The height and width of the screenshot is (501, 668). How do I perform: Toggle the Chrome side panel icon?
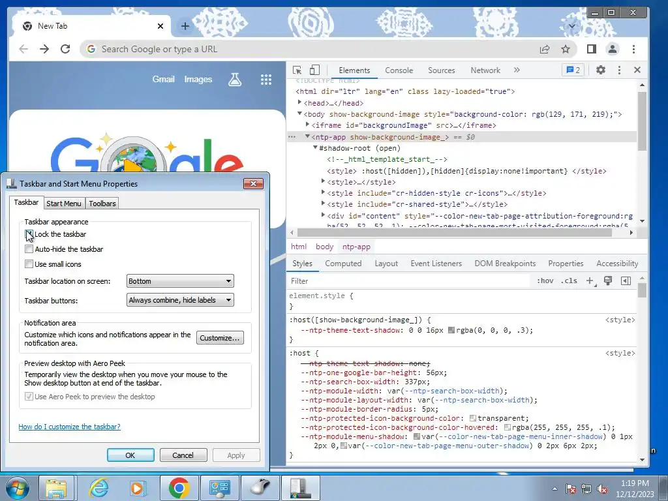[591, 49]
